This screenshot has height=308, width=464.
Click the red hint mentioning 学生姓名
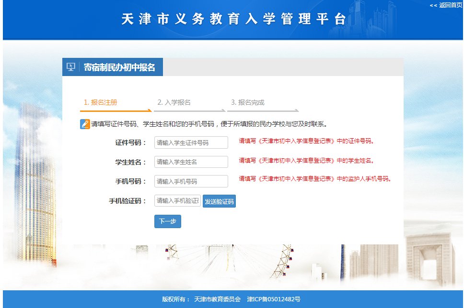[x=306, y=160]
